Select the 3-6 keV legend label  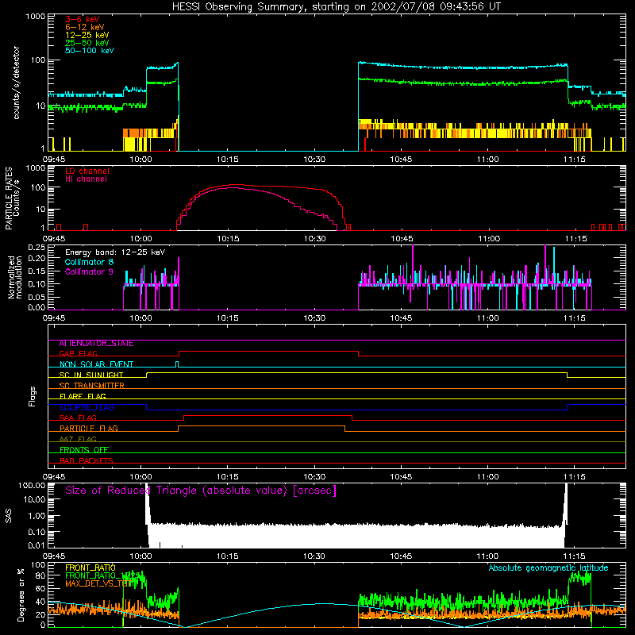(x=82, y=19)
